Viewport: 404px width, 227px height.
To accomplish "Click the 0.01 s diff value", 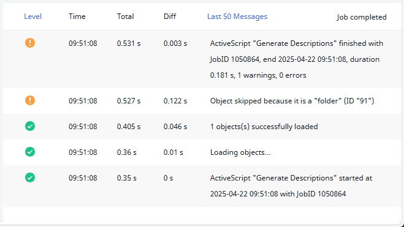I will point(173,152).
